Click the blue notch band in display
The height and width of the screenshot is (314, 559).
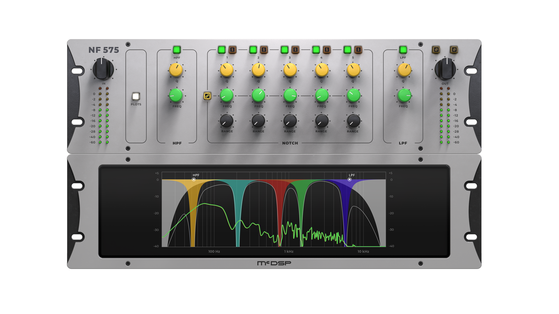coord(345,213)
